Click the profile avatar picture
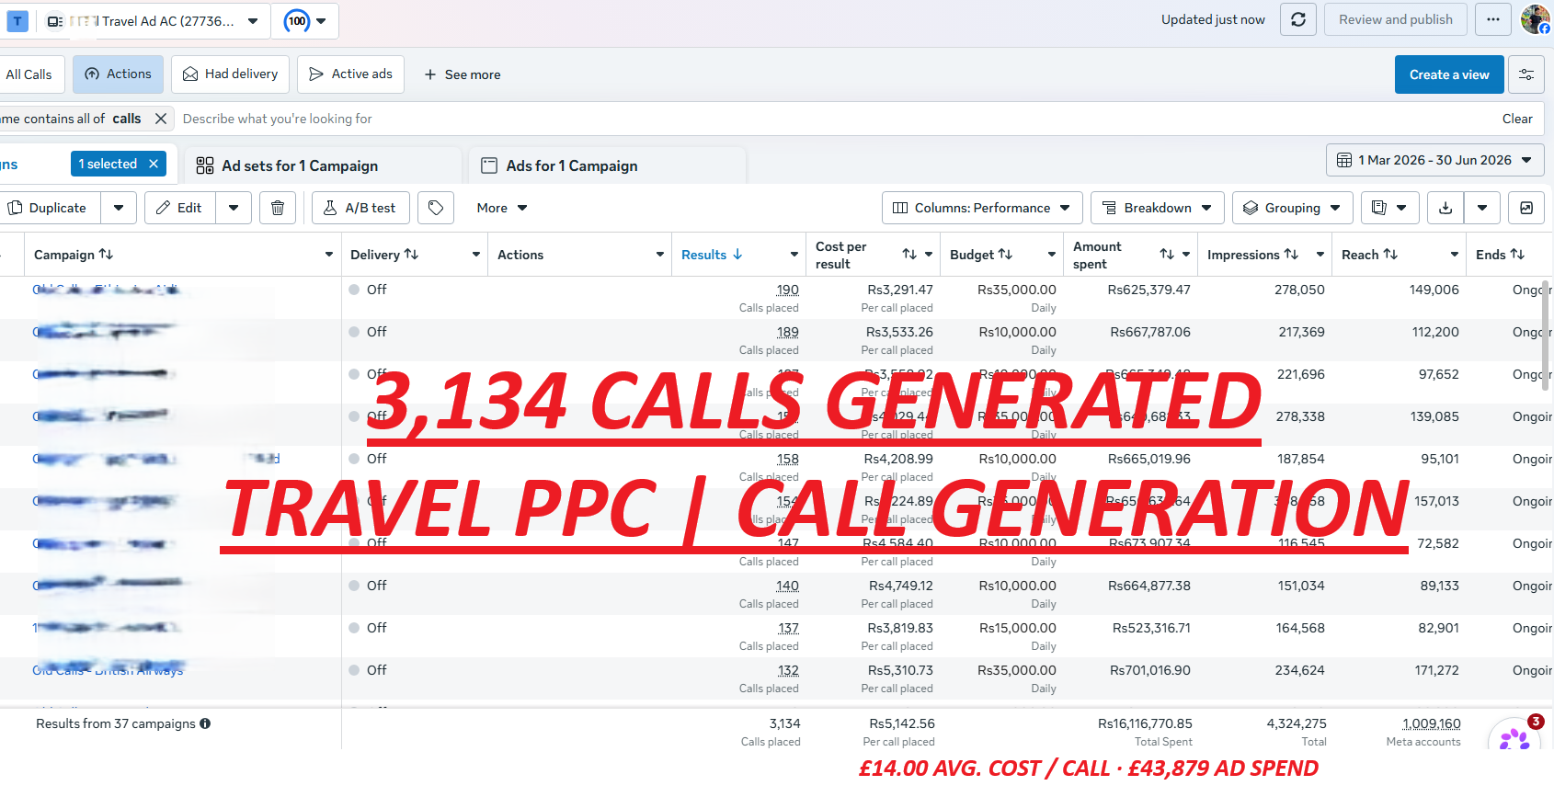 [1535, 19]
